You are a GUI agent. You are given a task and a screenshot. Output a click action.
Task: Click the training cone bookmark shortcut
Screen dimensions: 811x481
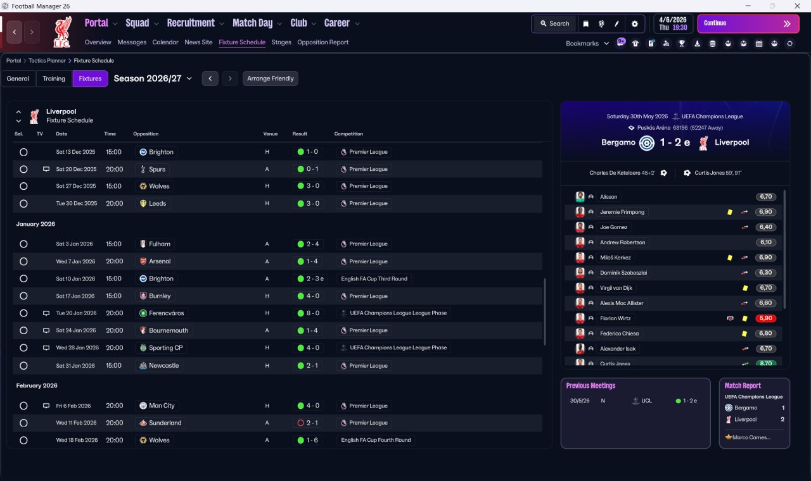tap(697, 44)
